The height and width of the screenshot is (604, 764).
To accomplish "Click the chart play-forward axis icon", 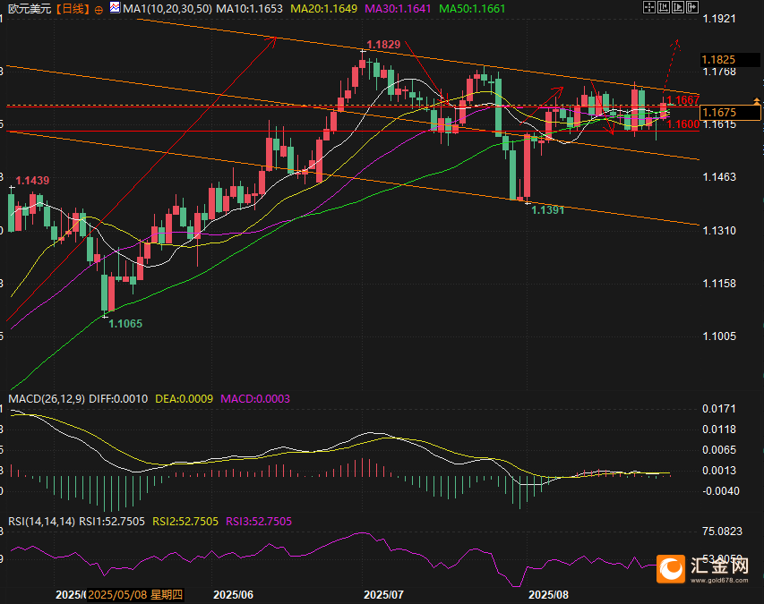I will [x=678, y=7].
